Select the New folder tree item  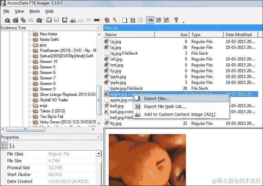(x=49, y=34)
